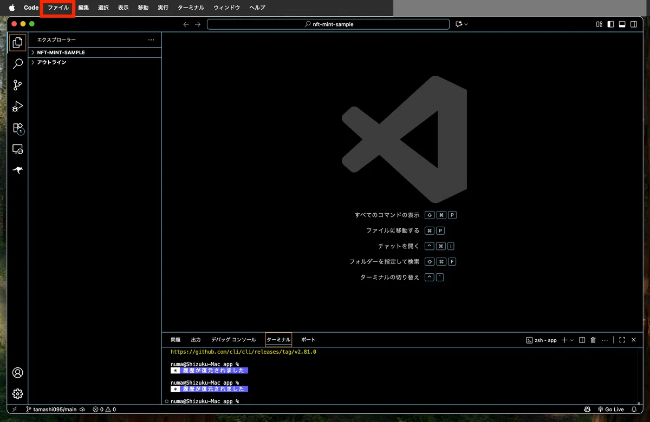This screenshot has width=650, height=422.
Task: Open the Explorer views and more actions ellipsis
Action: [151, 39]
